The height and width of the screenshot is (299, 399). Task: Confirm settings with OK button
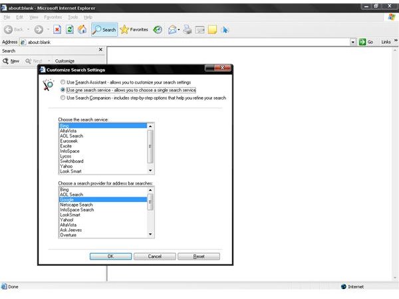click(x=110, y=256)
